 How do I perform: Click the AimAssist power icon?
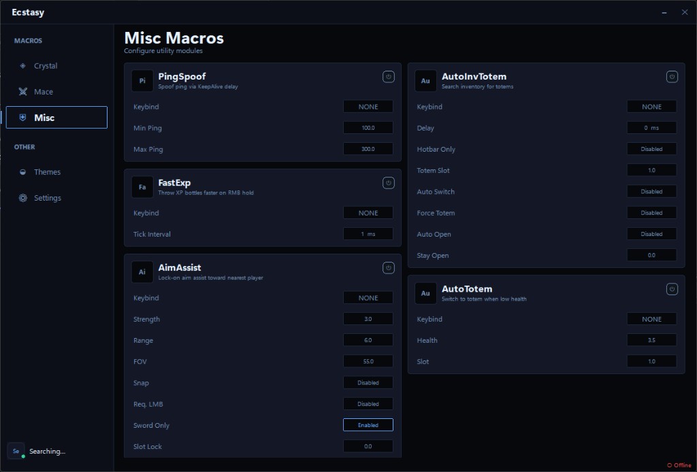[x=388, y=268]
